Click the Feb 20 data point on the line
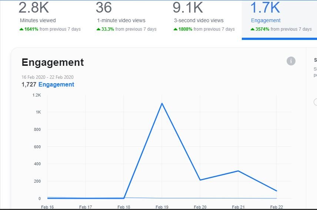 tap(200, 180)
